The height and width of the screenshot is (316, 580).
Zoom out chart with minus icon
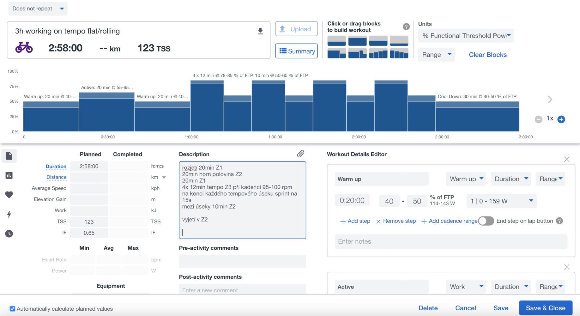(539, 119)
